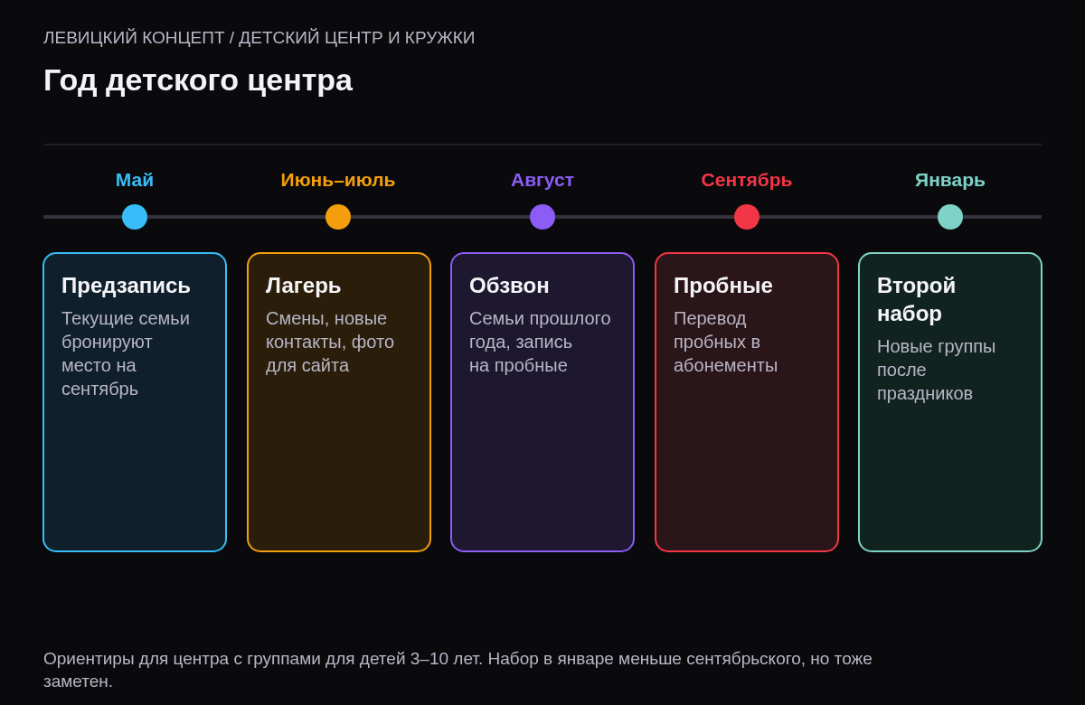The image size is (1085, 705).
Task: Click the Текущие семьи бронируют description
Action: coord(126,353)
